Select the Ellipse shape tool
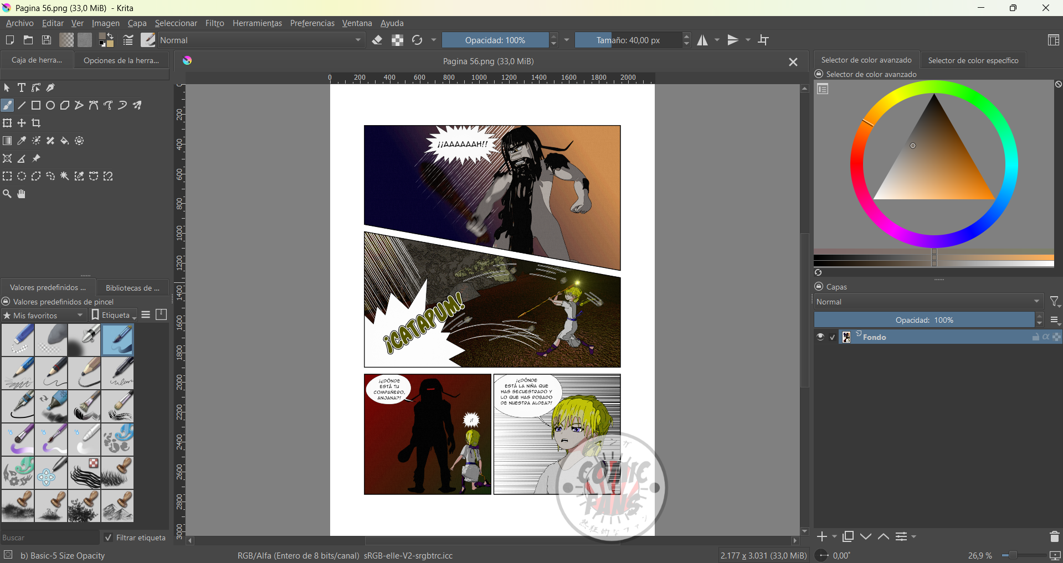 click(50, 106)
